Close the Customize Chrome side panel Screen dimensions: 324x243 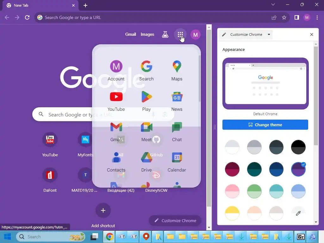click(312, 34)
